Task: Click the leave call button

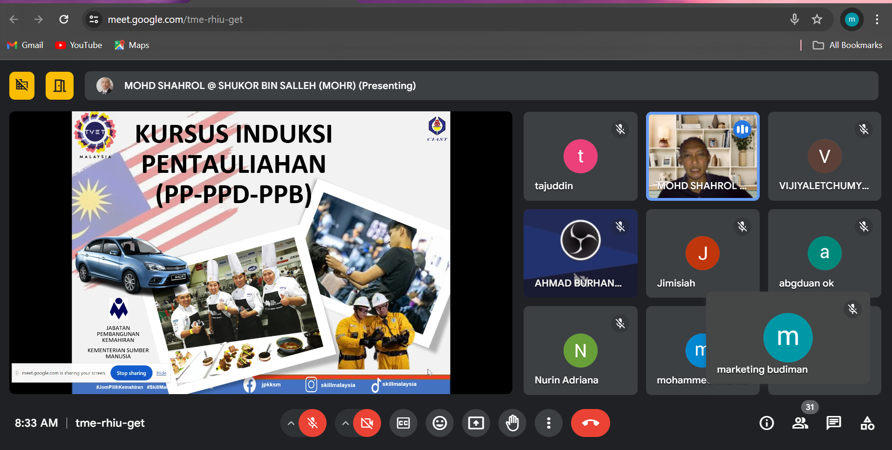Action: coord(590,423)
